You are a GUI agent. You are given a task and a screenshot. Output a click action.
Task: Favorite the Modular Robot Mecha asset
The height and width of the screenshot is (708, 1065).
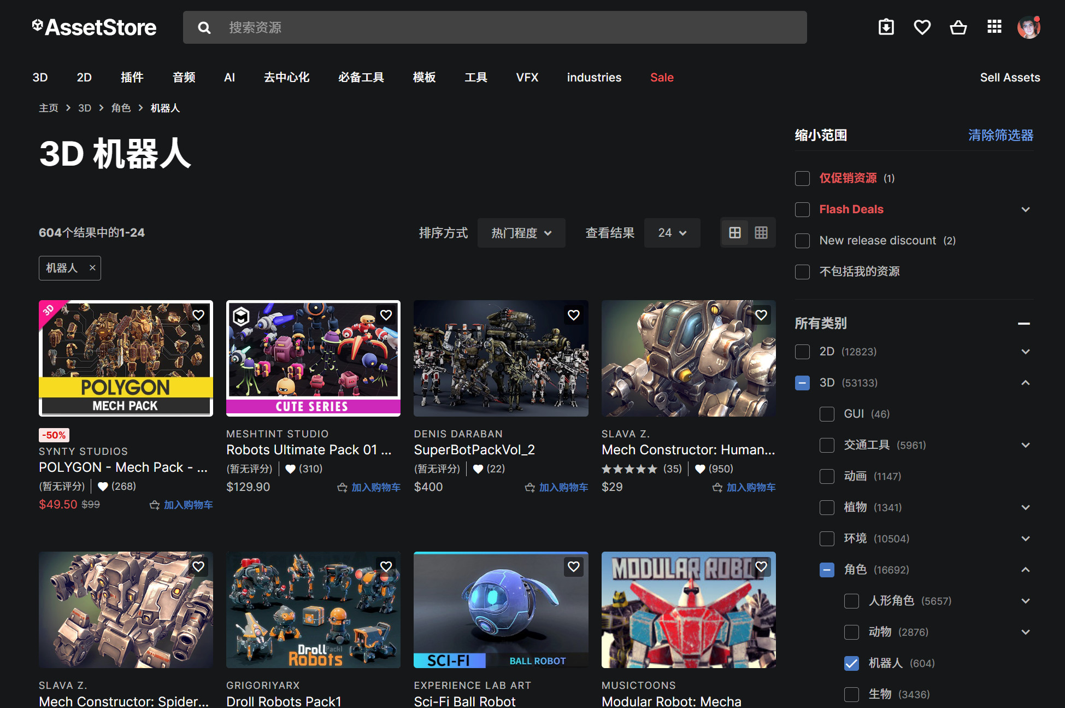coord(761,566)
